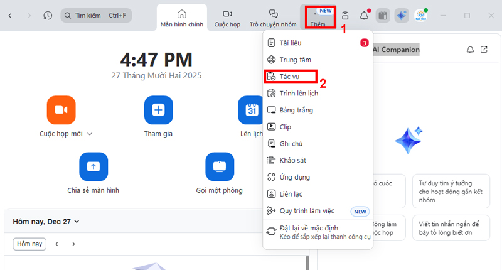Expand the Cuộc họp mới dropdown arrow
This screenshot has width=502, height=270.
tap(90, 134)
